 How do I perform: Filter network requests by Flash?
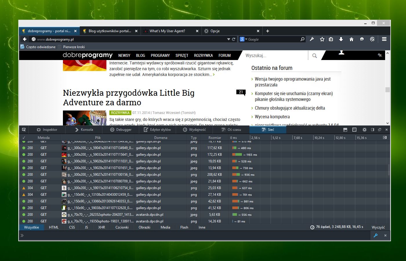184,227
